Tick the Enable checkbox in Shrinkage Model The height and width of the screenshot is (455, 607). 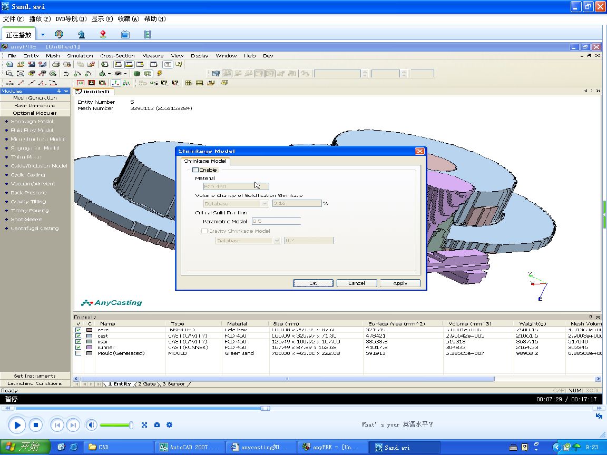(195, 170)
